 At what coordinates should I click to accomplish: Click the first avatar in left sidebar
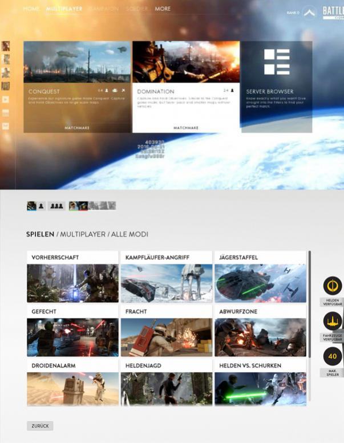coord(6,46)
